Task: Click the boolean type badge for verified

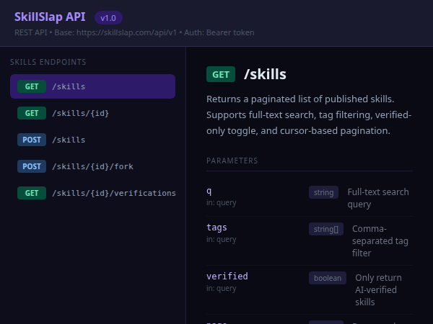Action: pos(328,278)
